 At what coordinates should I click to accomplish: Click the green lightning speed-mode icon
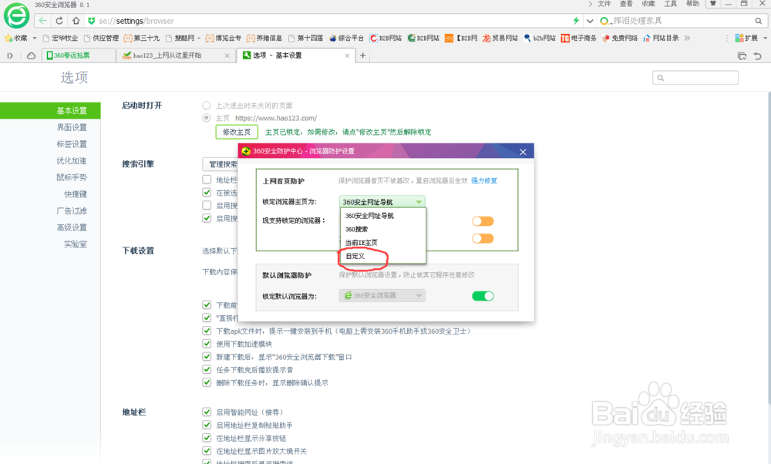point(576,21)
